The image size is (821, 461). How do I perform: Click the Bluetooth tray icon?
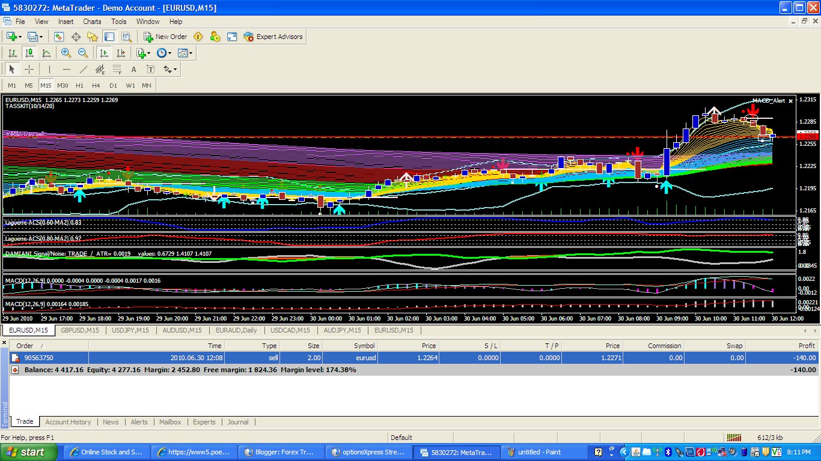668,452
